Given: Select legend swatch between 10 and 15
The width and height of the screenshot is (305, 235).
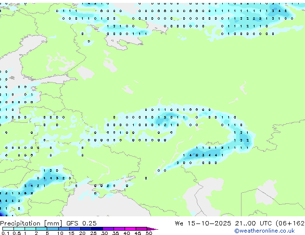Looking at the screenshot, I should (64, 229).
